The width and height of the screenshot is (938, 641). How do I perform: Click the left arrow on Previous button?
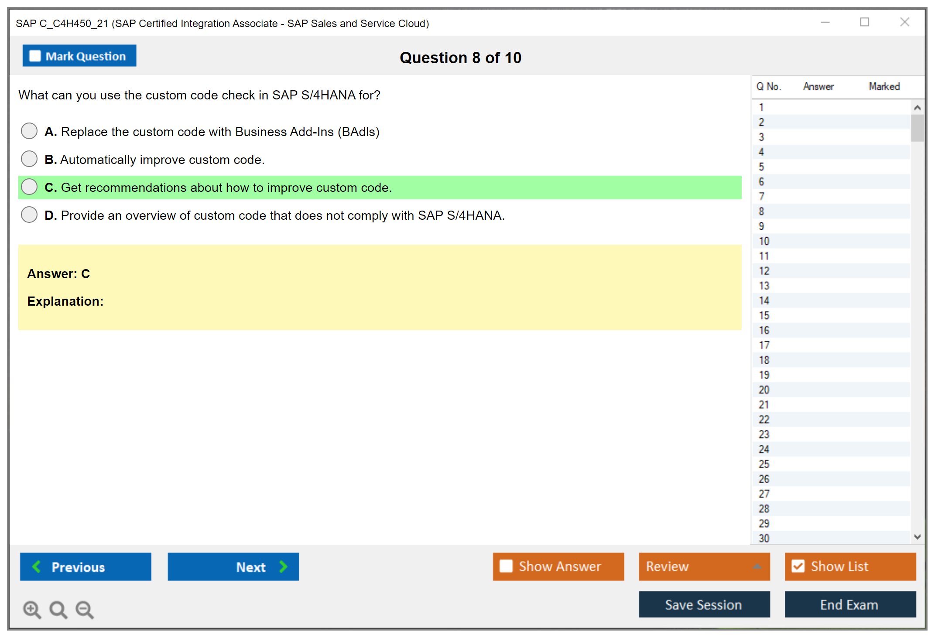37,566
